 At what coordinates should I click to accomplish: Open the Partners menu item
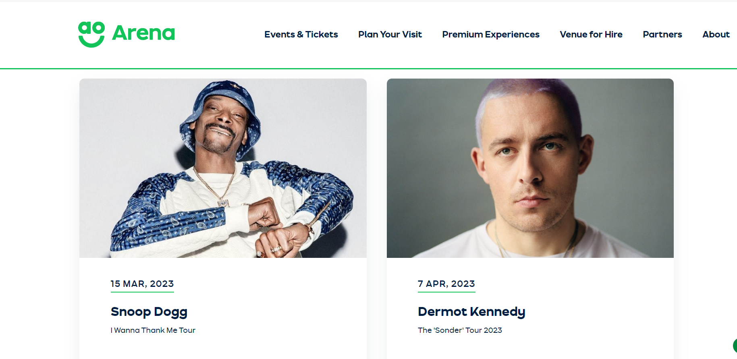pos(662,35)
